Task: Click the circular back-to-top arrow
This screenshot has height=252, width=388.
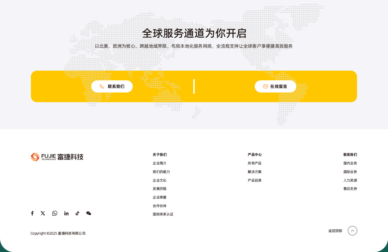Action: 352,231
